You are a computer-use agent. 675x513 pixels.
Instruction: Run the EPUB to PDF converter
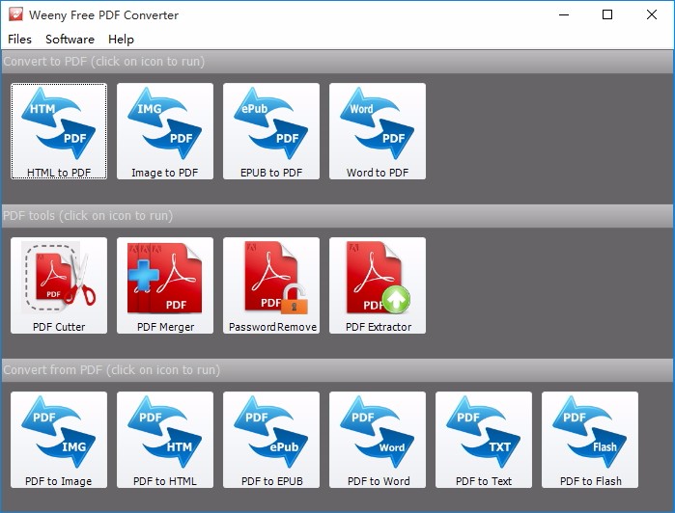click(x=271, y=131)
